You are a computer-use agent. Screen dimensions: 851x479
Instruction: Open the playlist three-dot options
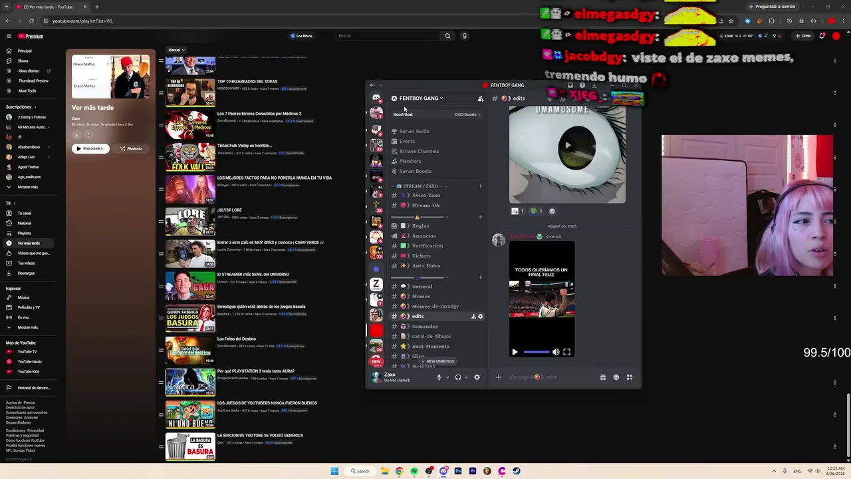90,134
